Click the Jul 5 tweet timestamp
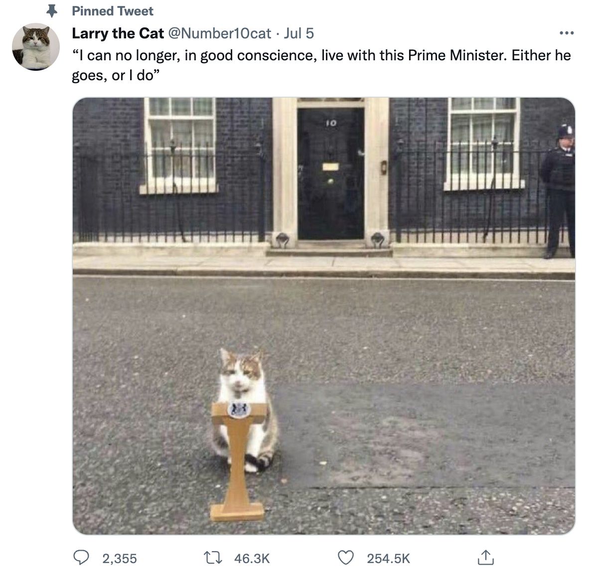 click(x=298, y=33)
